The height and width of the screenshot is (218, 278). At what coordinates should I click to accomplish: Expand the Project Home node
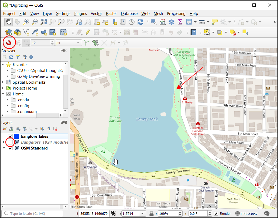[3, 88]
